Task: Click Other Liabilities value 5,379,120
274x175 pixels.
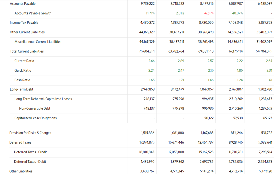Action: pyautogui.click(x=265, y=171)
